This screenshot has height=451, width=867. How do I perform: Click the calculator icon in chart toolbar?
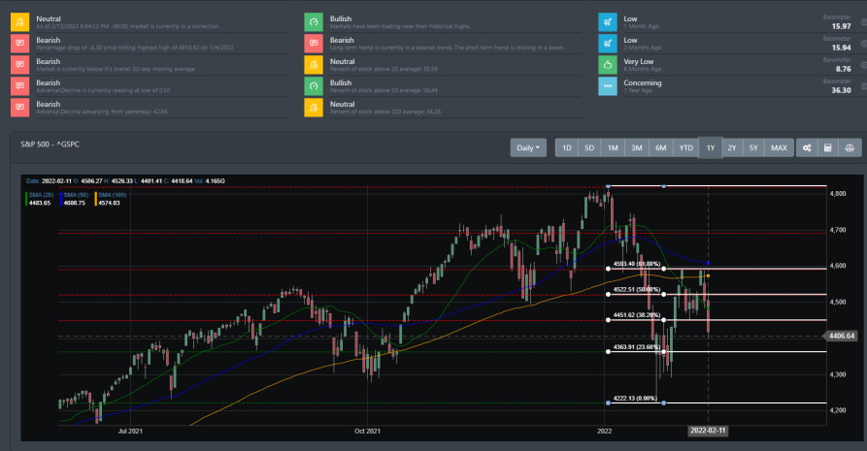coord(828,147)
